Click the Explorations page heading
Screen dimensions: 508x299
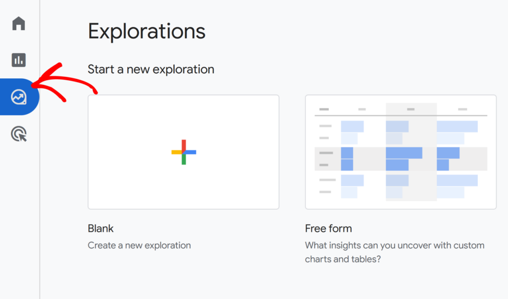pyautogui.click(x=146, y=31)
